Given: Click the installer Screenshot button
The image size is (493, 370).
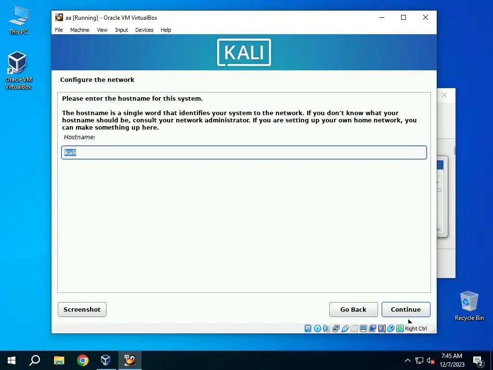Looking at the screenshot, I should pos(82,310).
